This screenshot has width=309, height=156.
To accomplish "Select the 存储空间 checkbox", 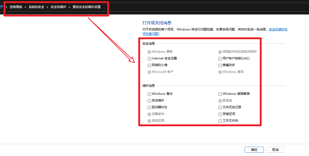I will 220,114.
